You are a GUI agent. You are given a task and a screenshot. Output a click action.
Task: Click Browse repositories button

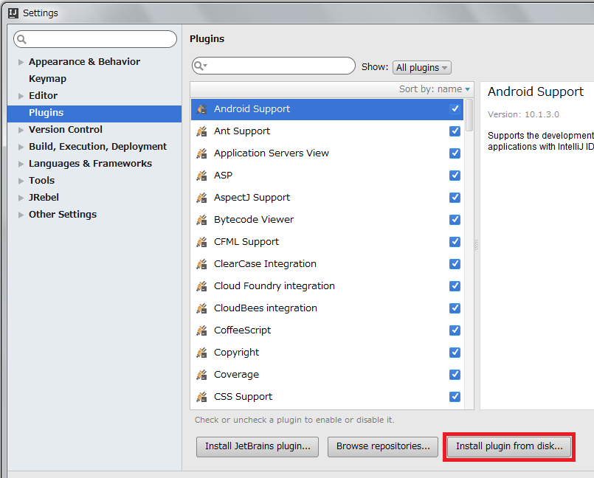383,446
